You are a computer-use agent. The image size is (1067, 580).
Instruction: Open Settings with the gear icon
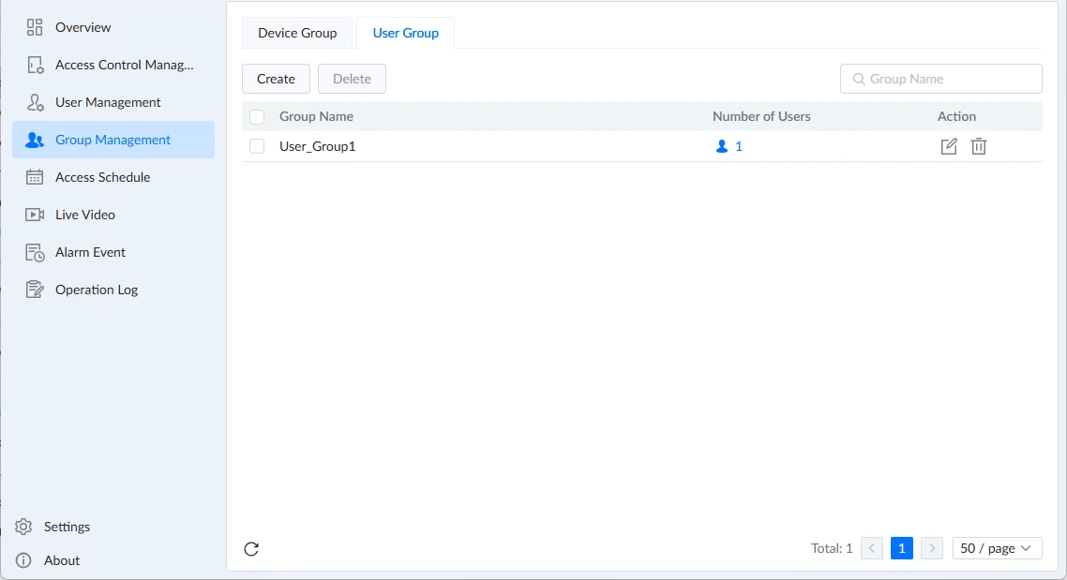(23, 527)
